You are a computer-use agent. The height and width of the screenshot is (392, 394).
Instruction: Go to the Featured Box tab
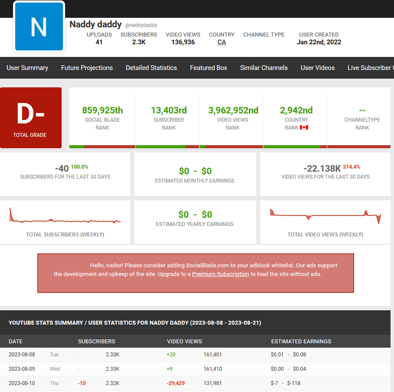209,68
